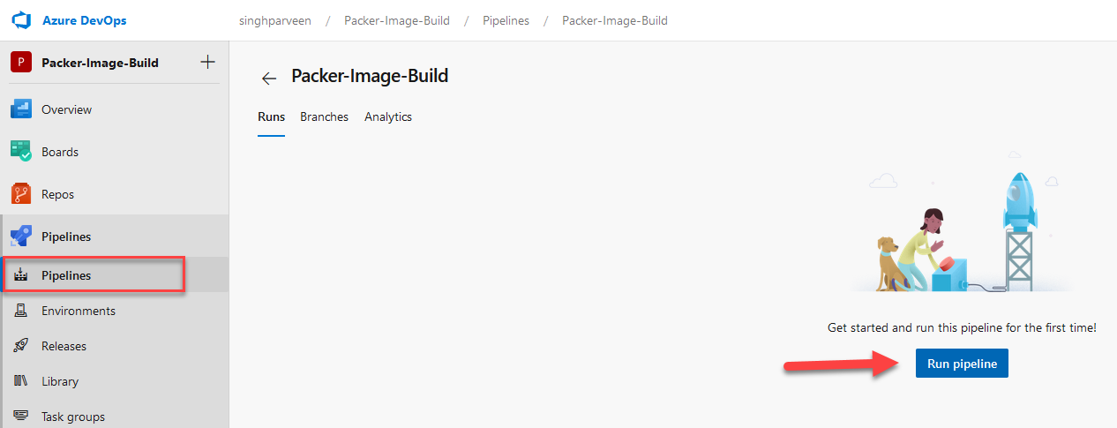Image resolution: width=1117 pixels, height=428 pixels.
Task: Click the Pipelines rocket section icon
Action: point(21,237)
